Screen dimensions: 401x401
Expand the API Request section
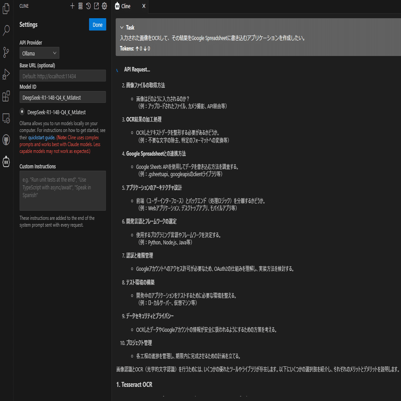[137, 69]
